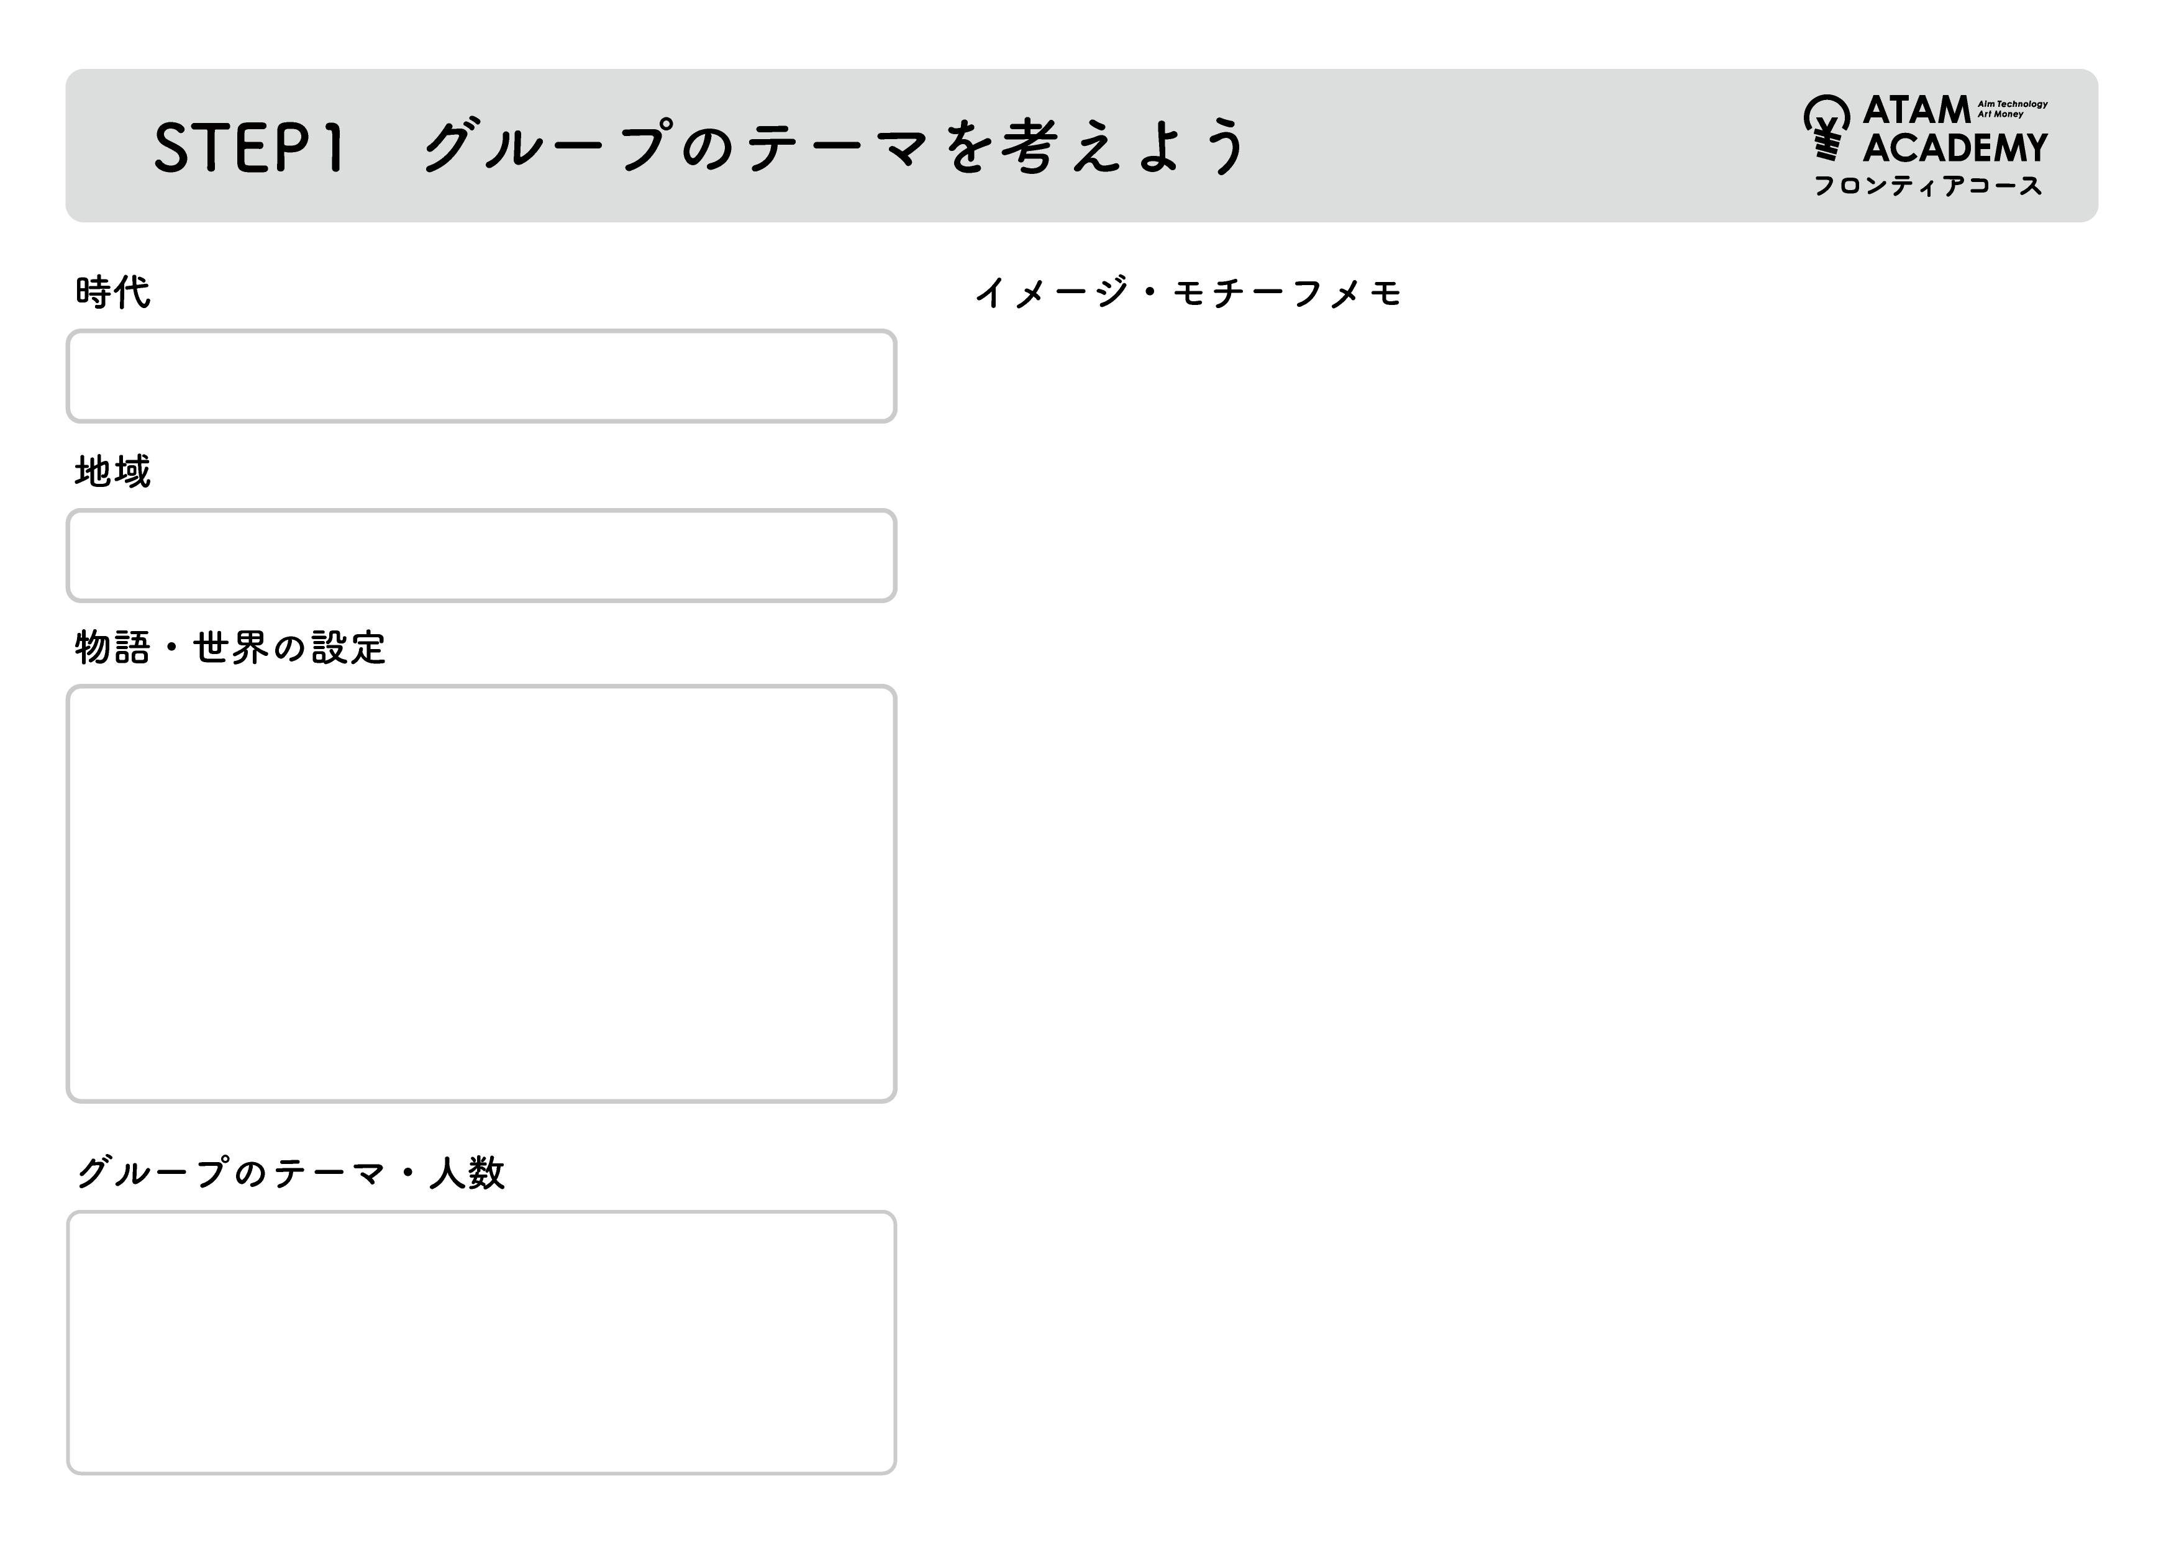Image resolution: width=2179 pixels, height=1541 pixels.
Task: Click the フロンティアコース course label
Action: coord(1927,186)
